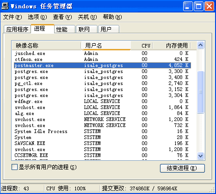The image size is (216, 194).
Task: Select the jusched.exe process row
Action: (102, 53)
